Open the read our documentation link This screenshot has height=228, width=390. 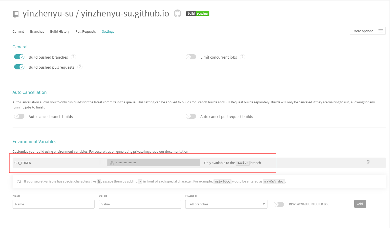pyautogui.click(x=170, y=151)
